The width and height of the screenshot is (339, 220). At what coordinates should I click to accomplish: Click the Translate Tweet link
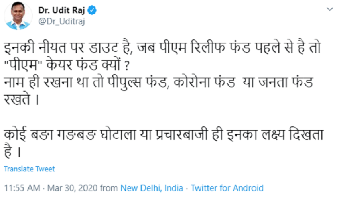click(30, 169)
